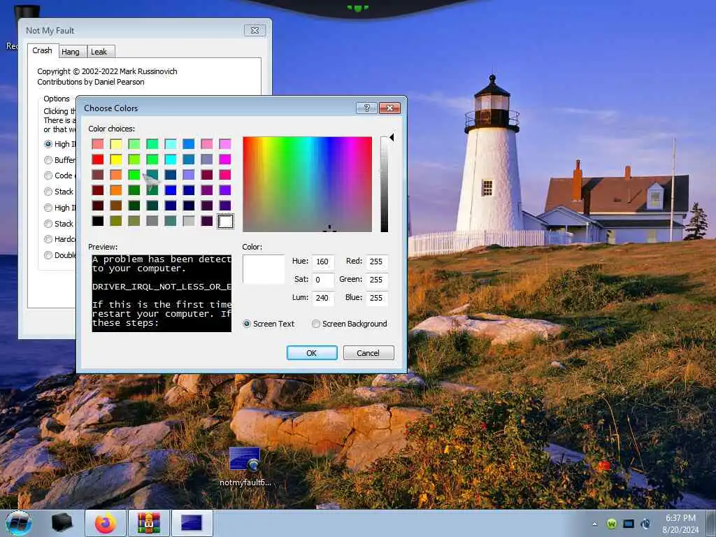
Task: Click the black box taskbar icon
Action: pyautogui.click(x=62, y=523)
